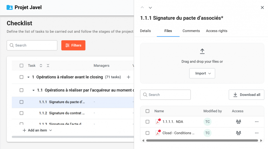Collapse all tasks using the header double-chevron icon
The image size is (268, 149).
point(48,66)
